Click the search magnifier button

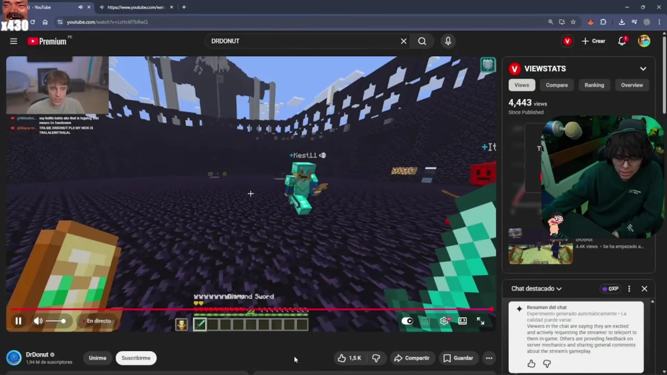[x=422, y=41]
